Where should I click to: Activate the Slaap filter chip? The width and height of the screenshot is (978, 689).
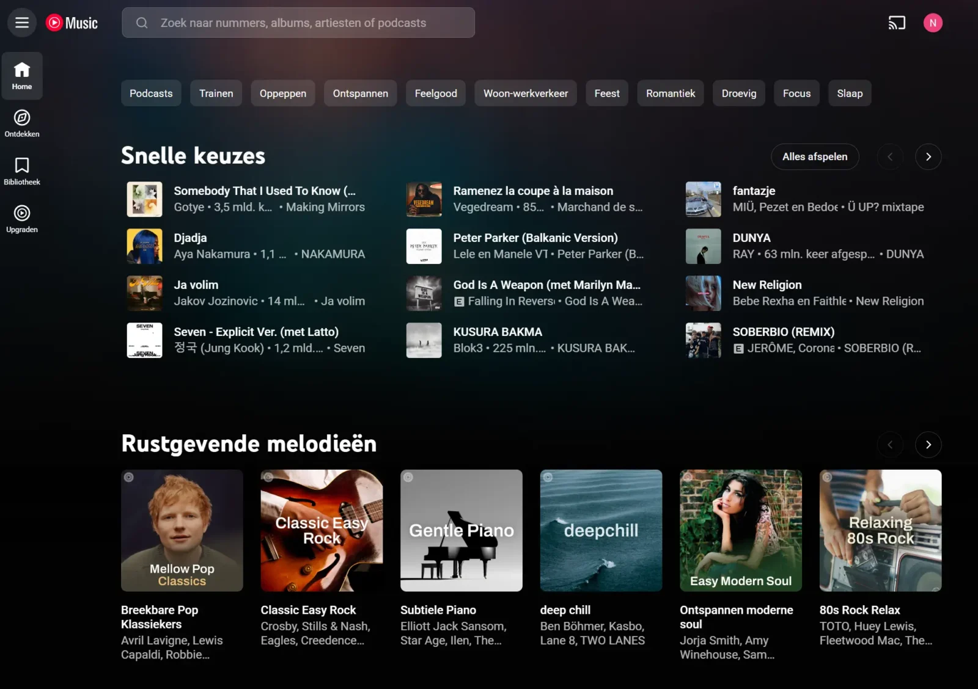click(x=849, y=93)
